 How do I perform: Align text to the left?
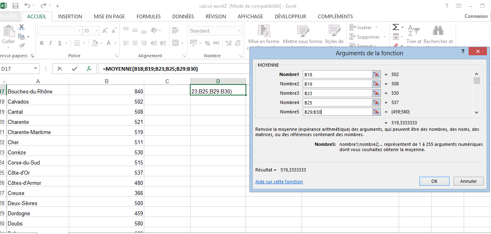(x=126, y=43)
